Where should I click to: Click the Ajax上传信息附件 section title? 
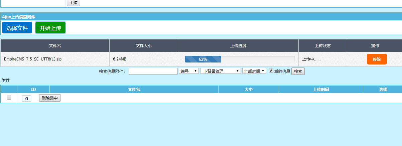pyautogui.click(x=19, y=17)
